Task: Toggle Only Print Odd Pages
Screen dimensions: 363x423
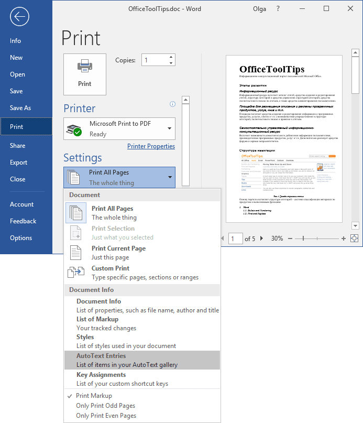Action: click(x=142, y=406)
